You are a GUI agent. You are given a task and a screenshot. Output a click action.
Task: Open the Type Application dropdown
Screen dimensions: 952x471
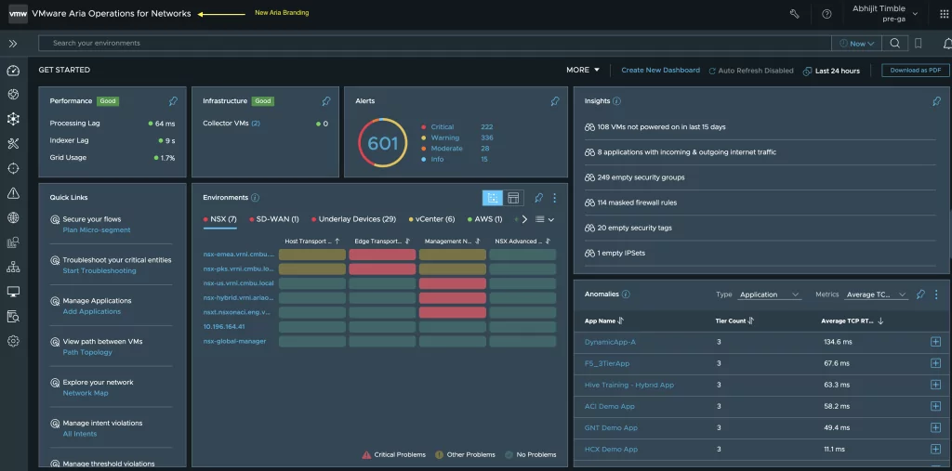click(769, 294)
